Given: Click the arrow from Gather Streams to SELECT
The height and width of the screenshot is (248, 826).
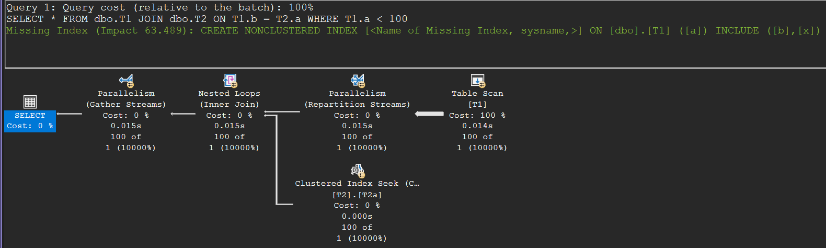Looking at the screenshot, I should [x=70, y=114].
